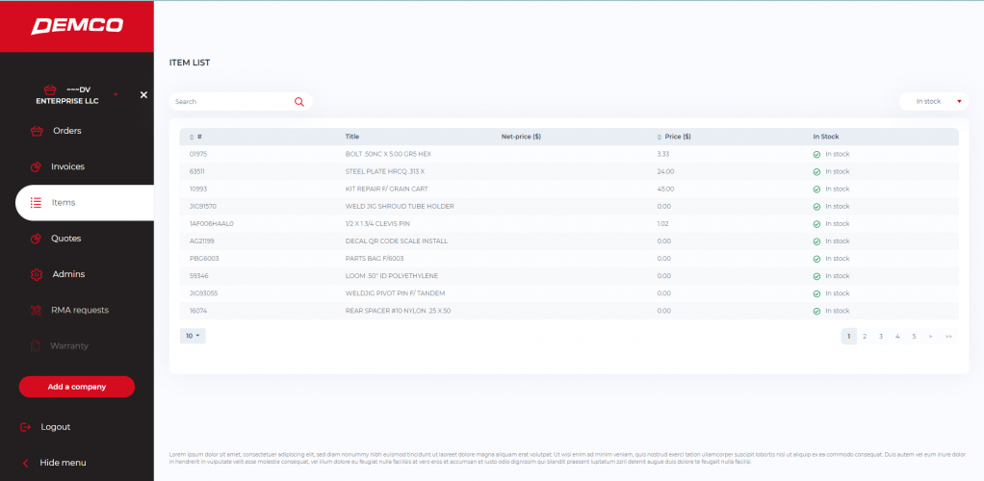Open the Orders menu item
Viewport: 984px width, 481px height.
(x=67, y=131)
